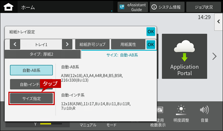Tap the 用紙属性 button
Image resolution: width=223 pixels, height=131 pixels.
128,44
